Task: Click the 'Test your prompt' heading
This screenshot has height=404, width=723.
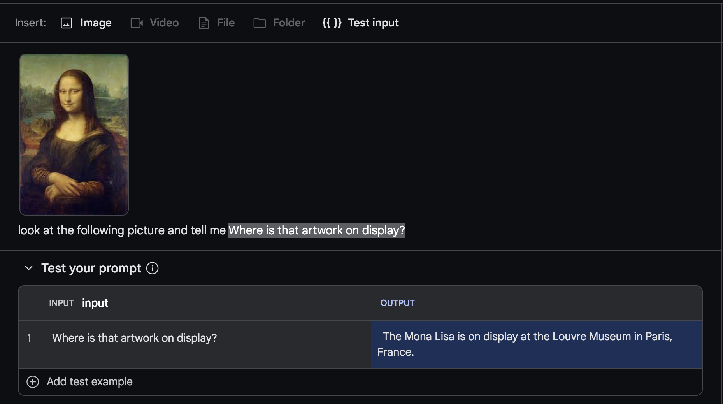Action: [91, 268]
